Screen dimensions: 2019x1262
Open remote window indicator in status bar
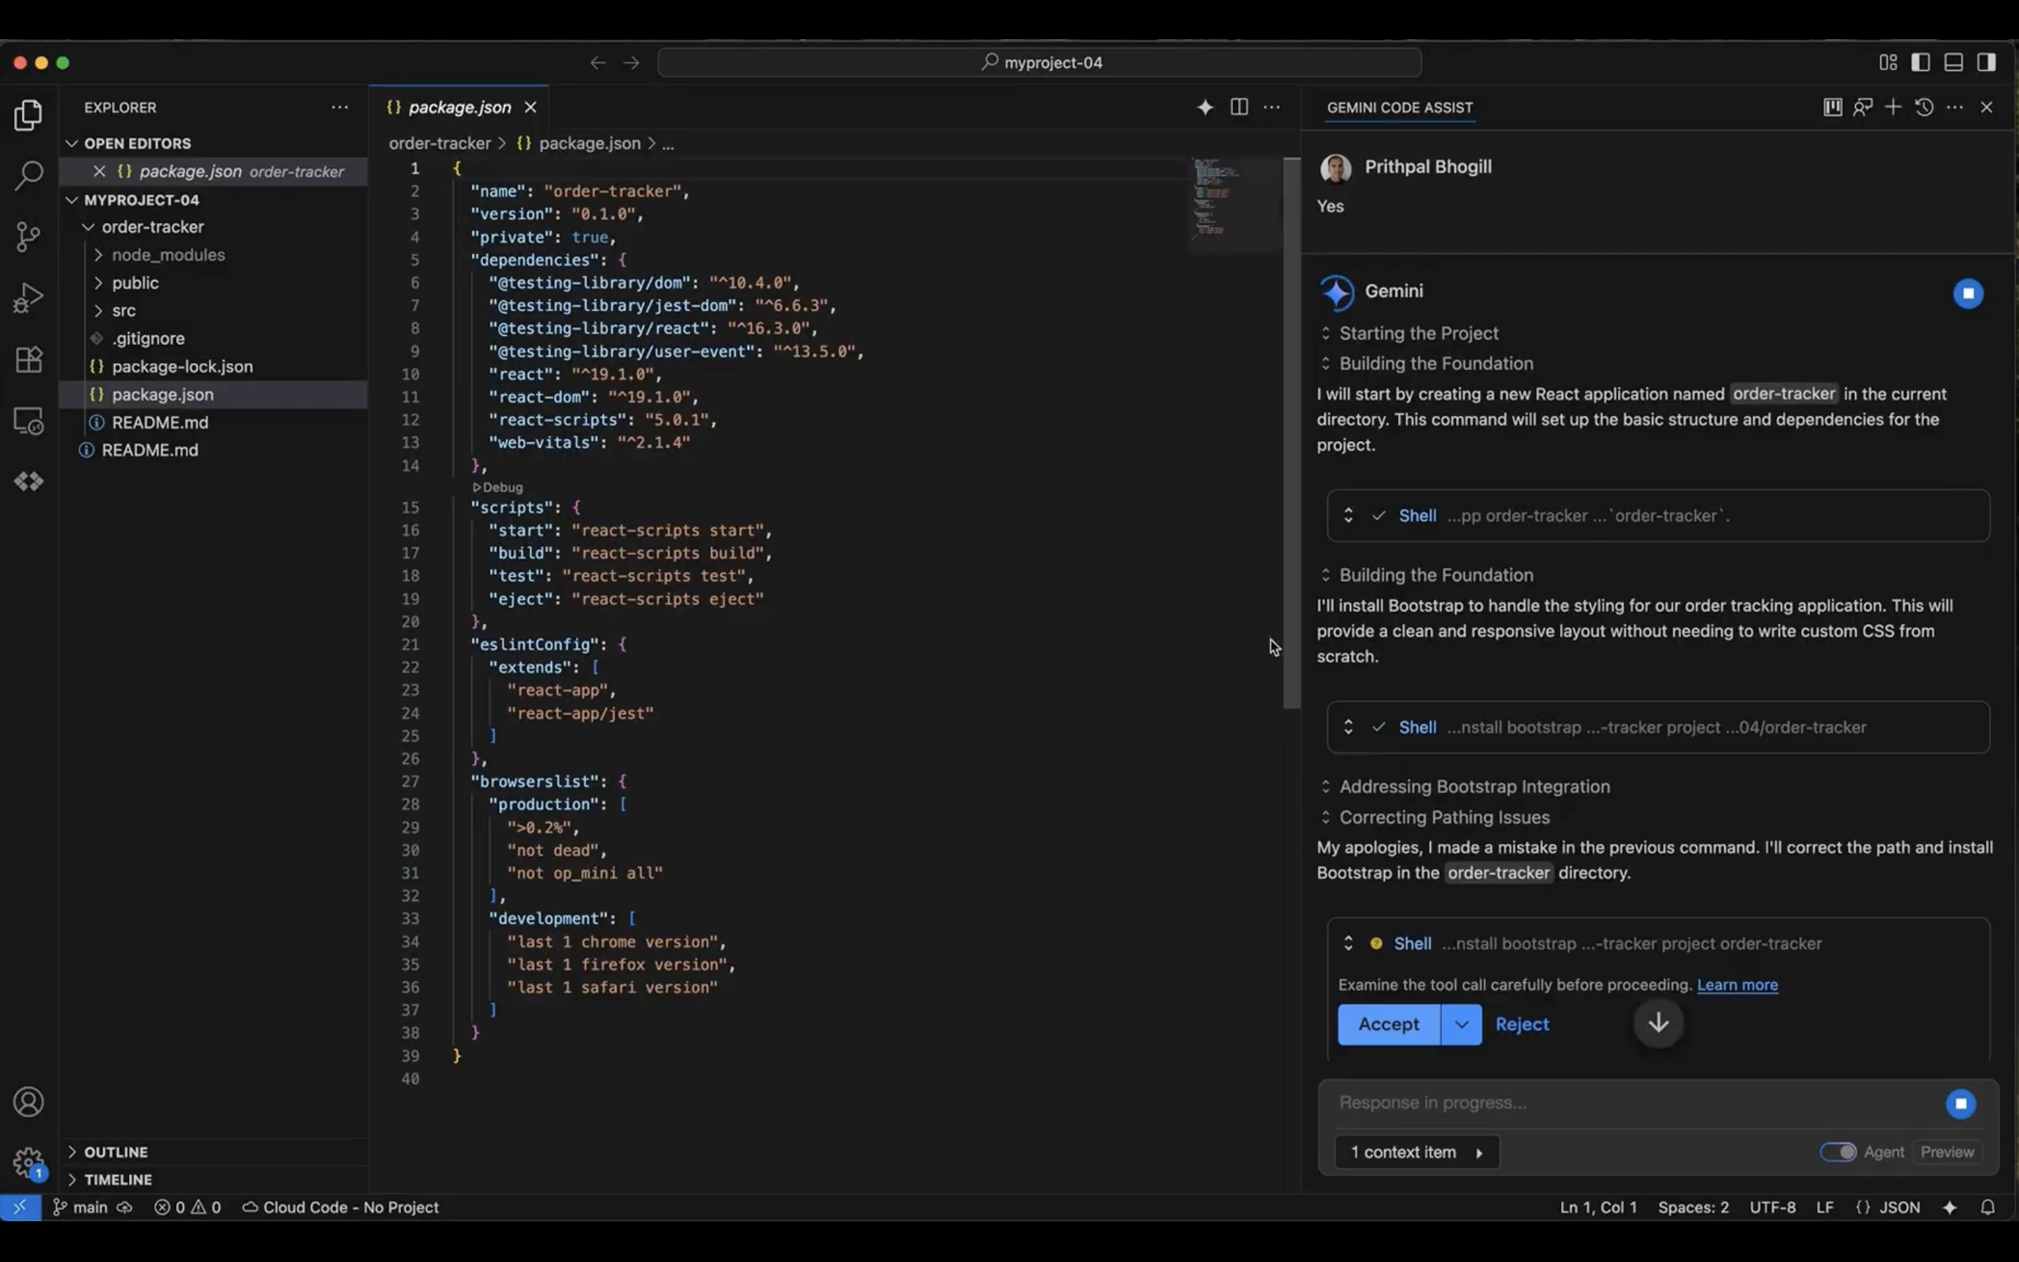(x=20, y=1207)
